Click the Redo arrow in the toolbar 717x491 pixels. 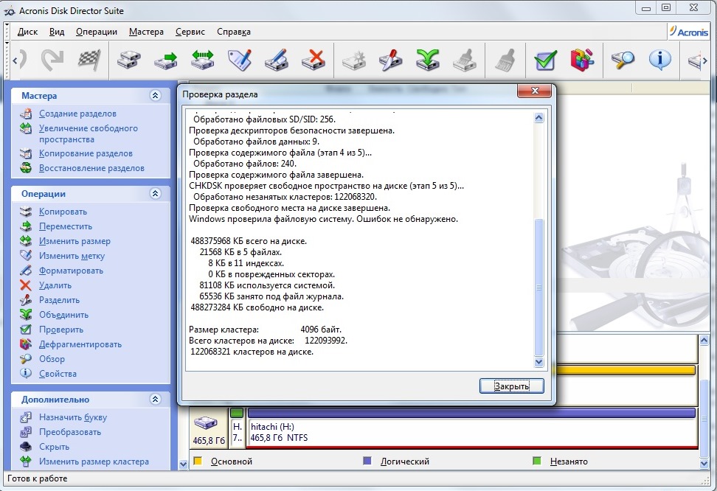52,60
